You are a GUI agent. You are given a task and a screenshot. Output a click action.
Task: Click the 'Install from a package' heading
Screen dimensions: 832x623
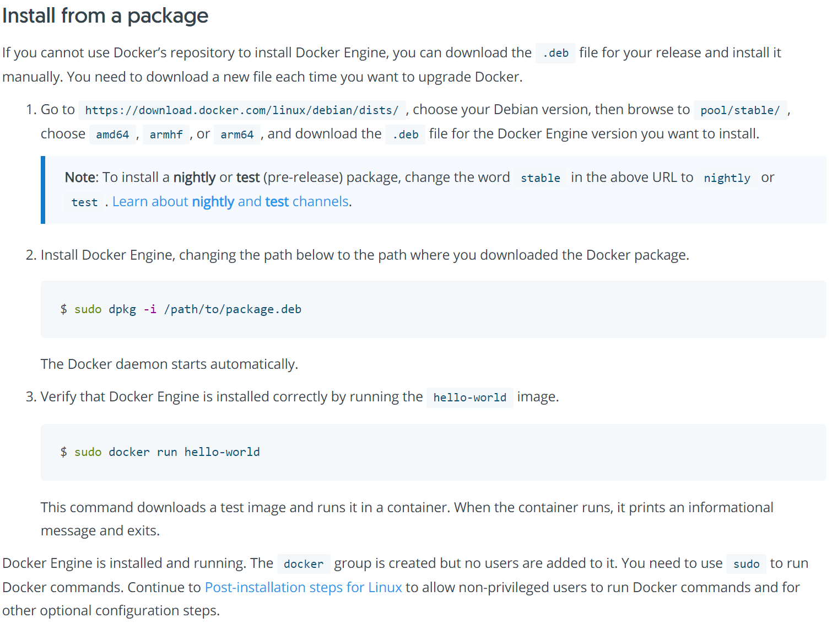click(x=105, y=16)
